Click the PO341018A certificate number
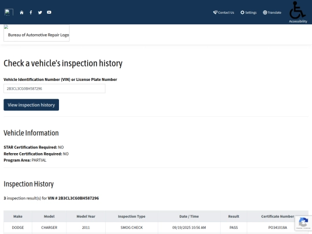Screen dimensions: 312x234 tap(277, 228)
